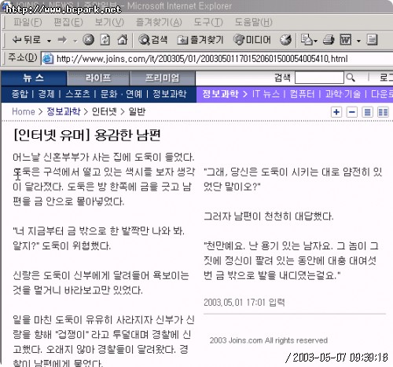Click the 일반 breadcrumb text
This screenshot has width=393, height=367.
point(137,111)
